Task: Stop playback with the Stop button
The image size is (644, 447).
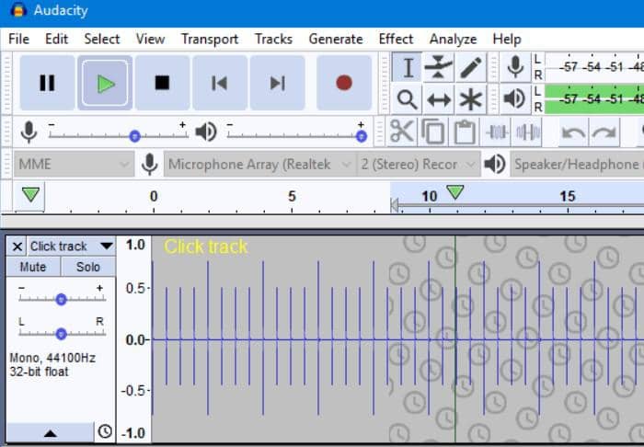Action: click(x=162, y=83)
